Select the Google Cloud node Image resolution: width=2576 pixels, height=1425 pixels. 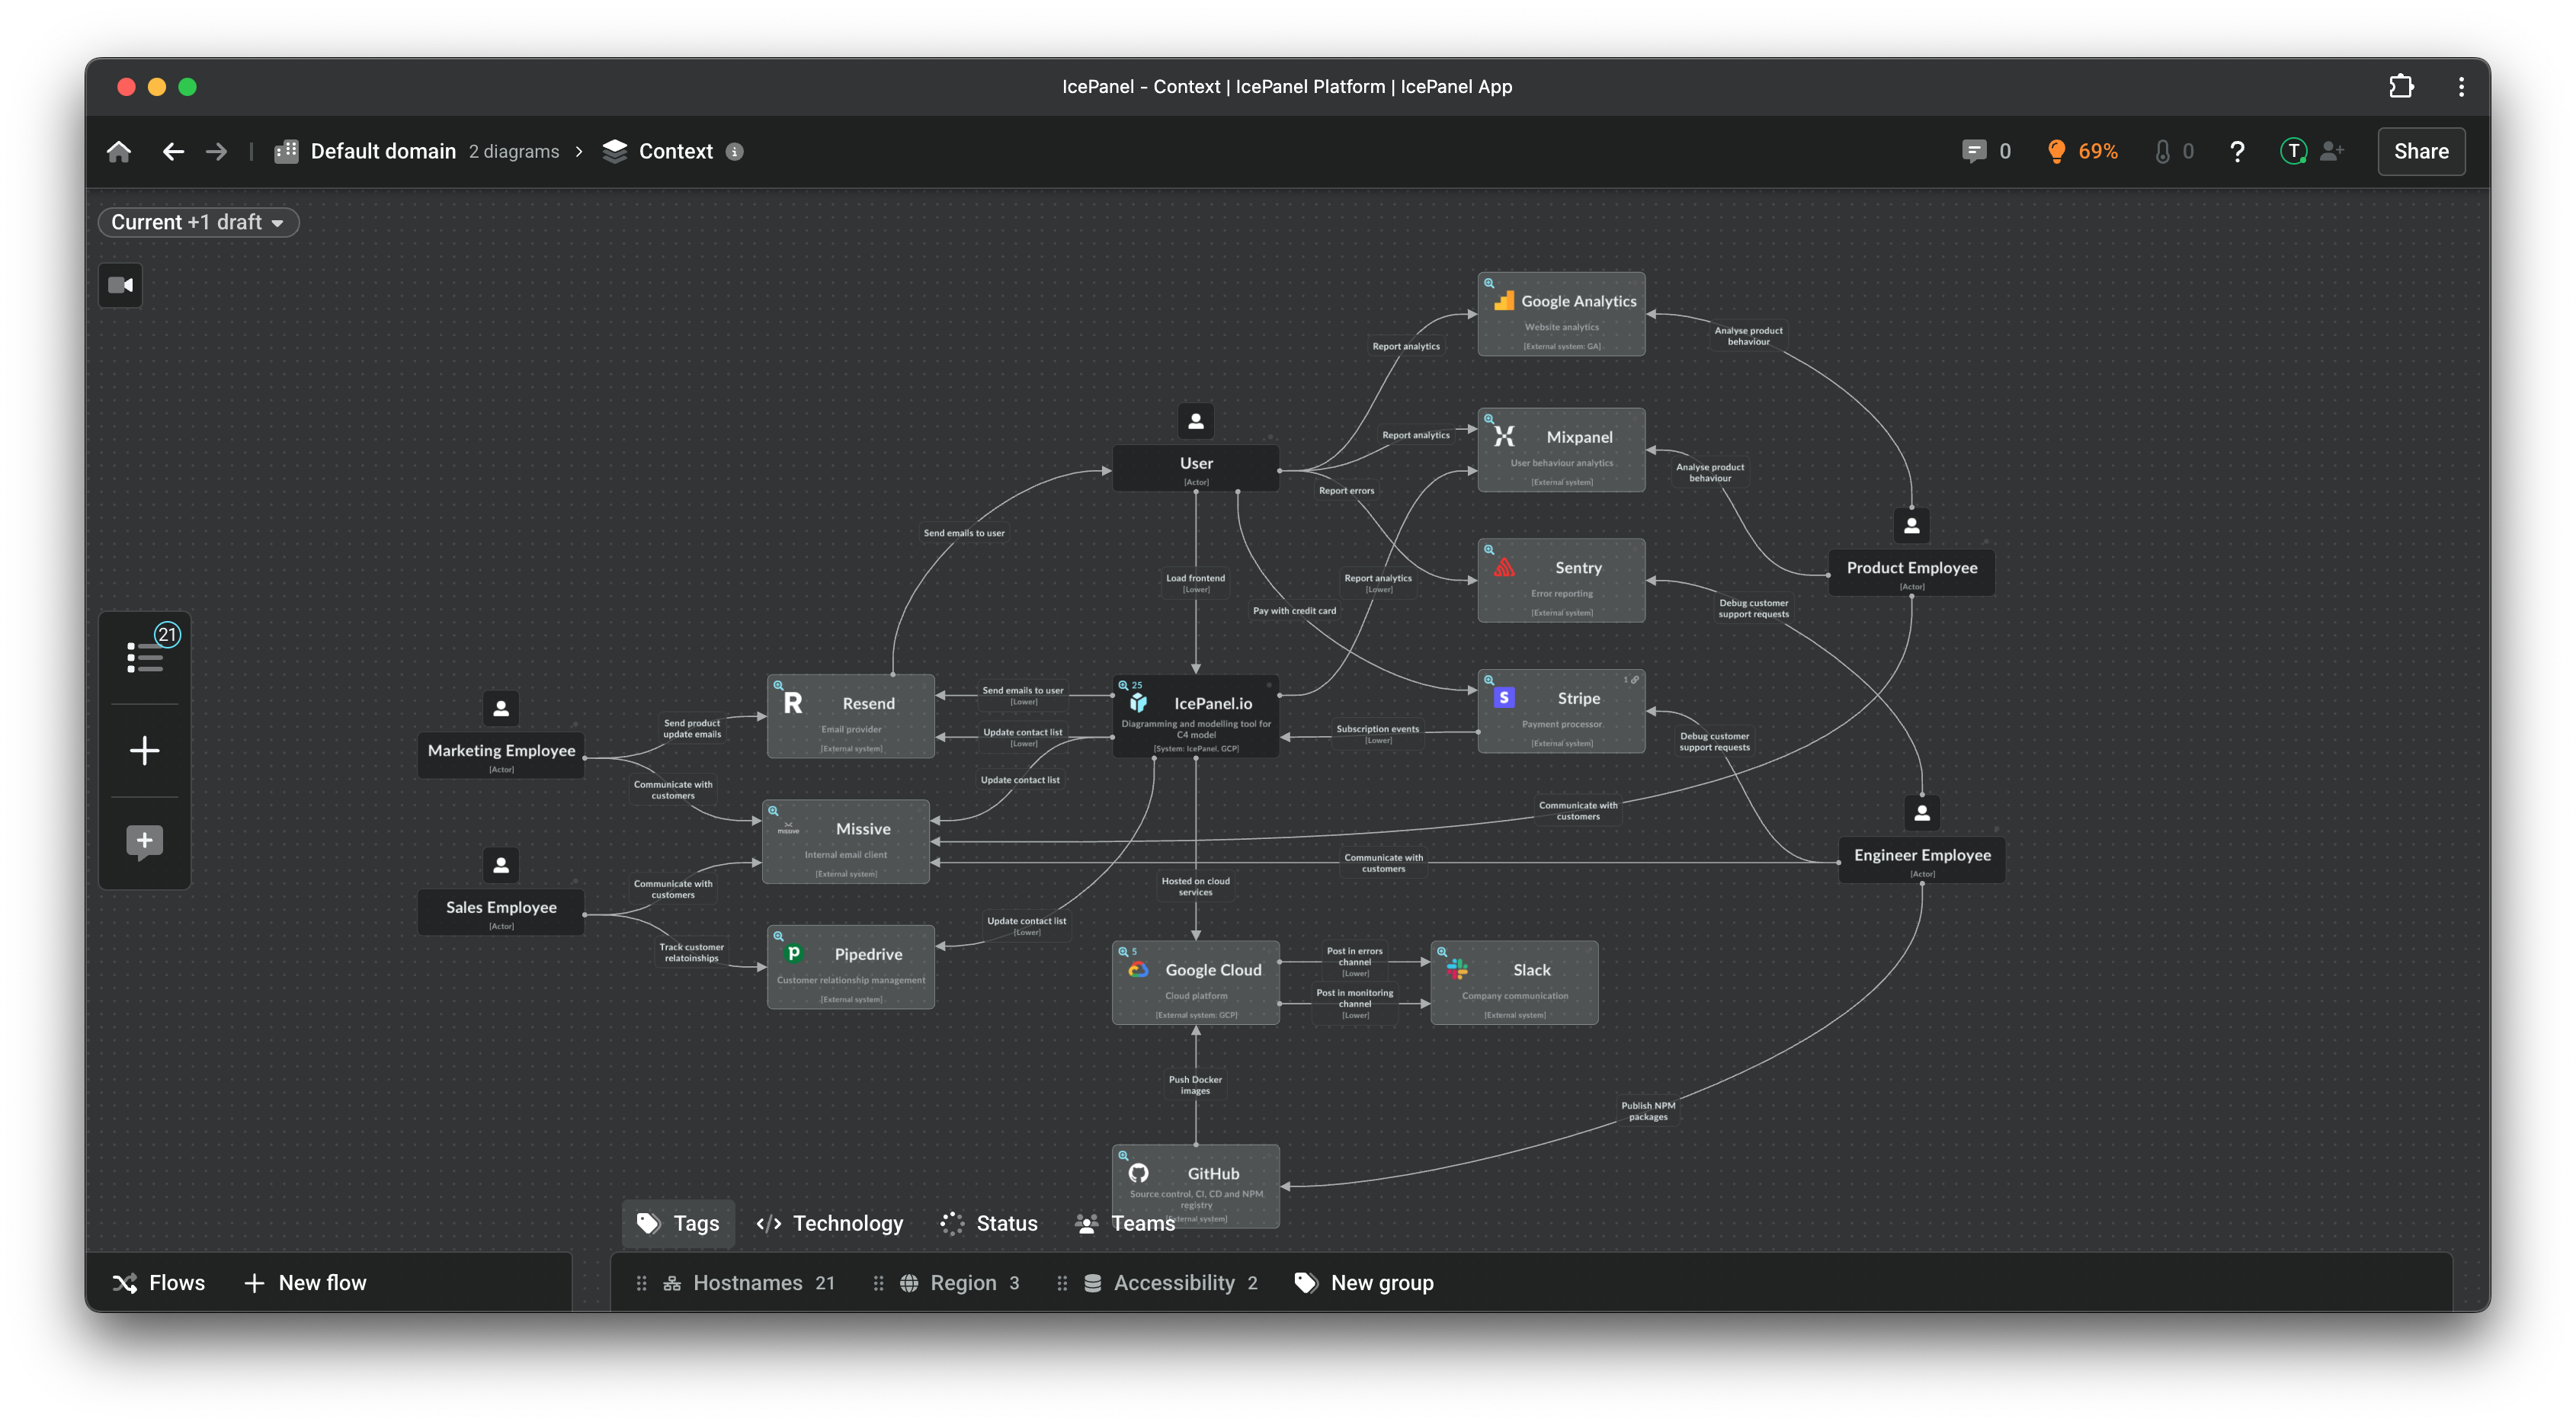[x=1196, y=983]
